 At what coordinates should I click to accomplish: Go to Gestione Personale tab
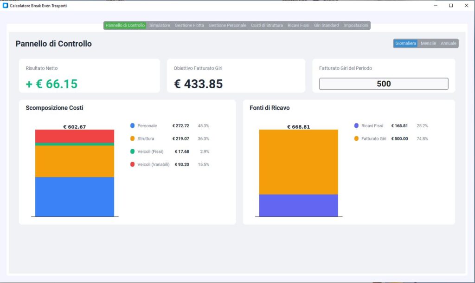[227, 26]
